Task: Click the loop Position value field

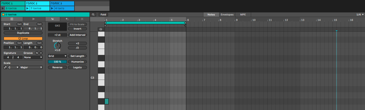Action: click(x=13, y=47)
